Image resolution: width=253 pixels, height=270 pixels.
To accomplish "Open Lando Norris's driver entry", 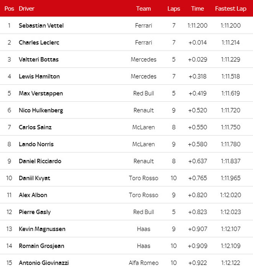I will [x=36, y=144].
